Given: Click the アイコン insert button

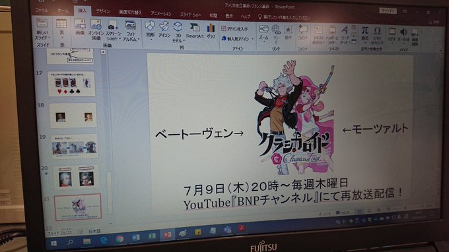Looking at the screenshot, I should 164,30.
